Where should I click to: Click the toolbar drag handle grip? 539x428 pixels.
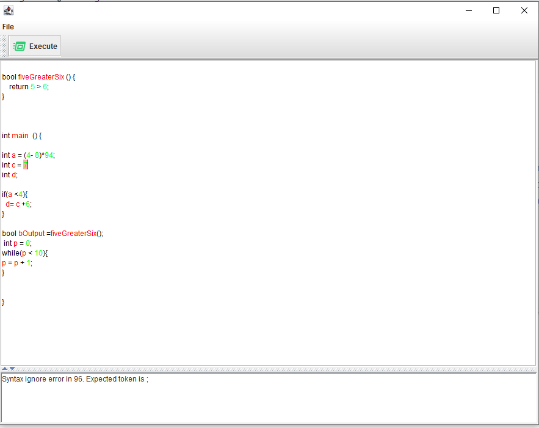pos(4,46)
